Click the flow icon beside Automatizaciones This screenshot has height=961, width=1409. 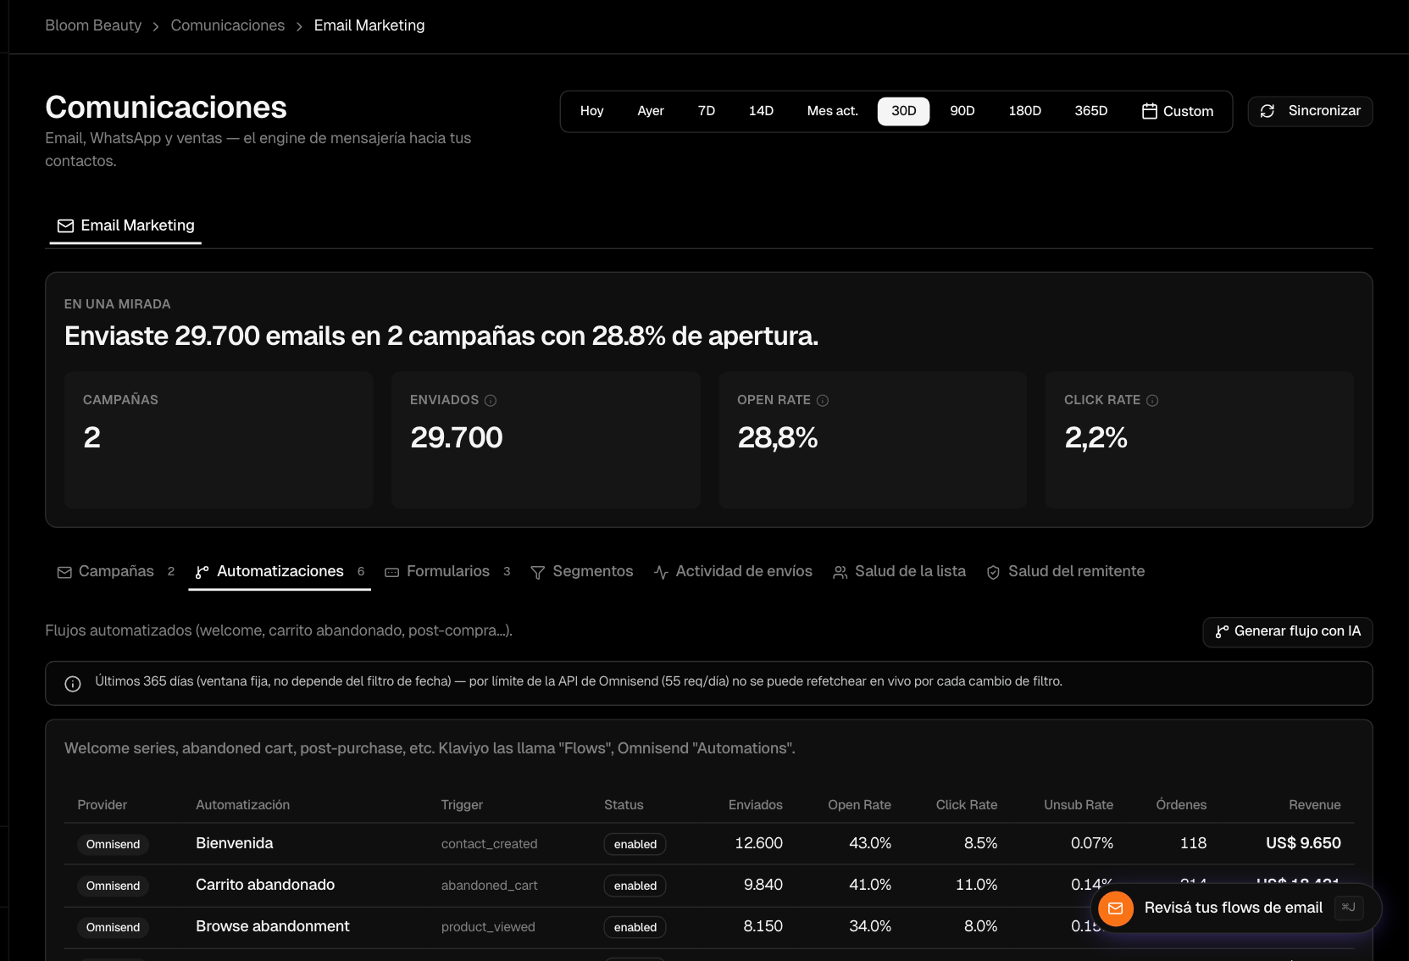coord(202,573)
